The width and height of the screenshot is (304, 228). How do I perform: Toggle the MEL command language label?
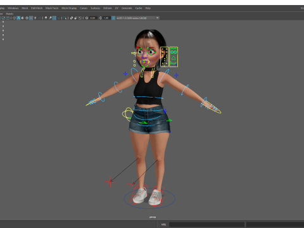(x=163, y=224)
